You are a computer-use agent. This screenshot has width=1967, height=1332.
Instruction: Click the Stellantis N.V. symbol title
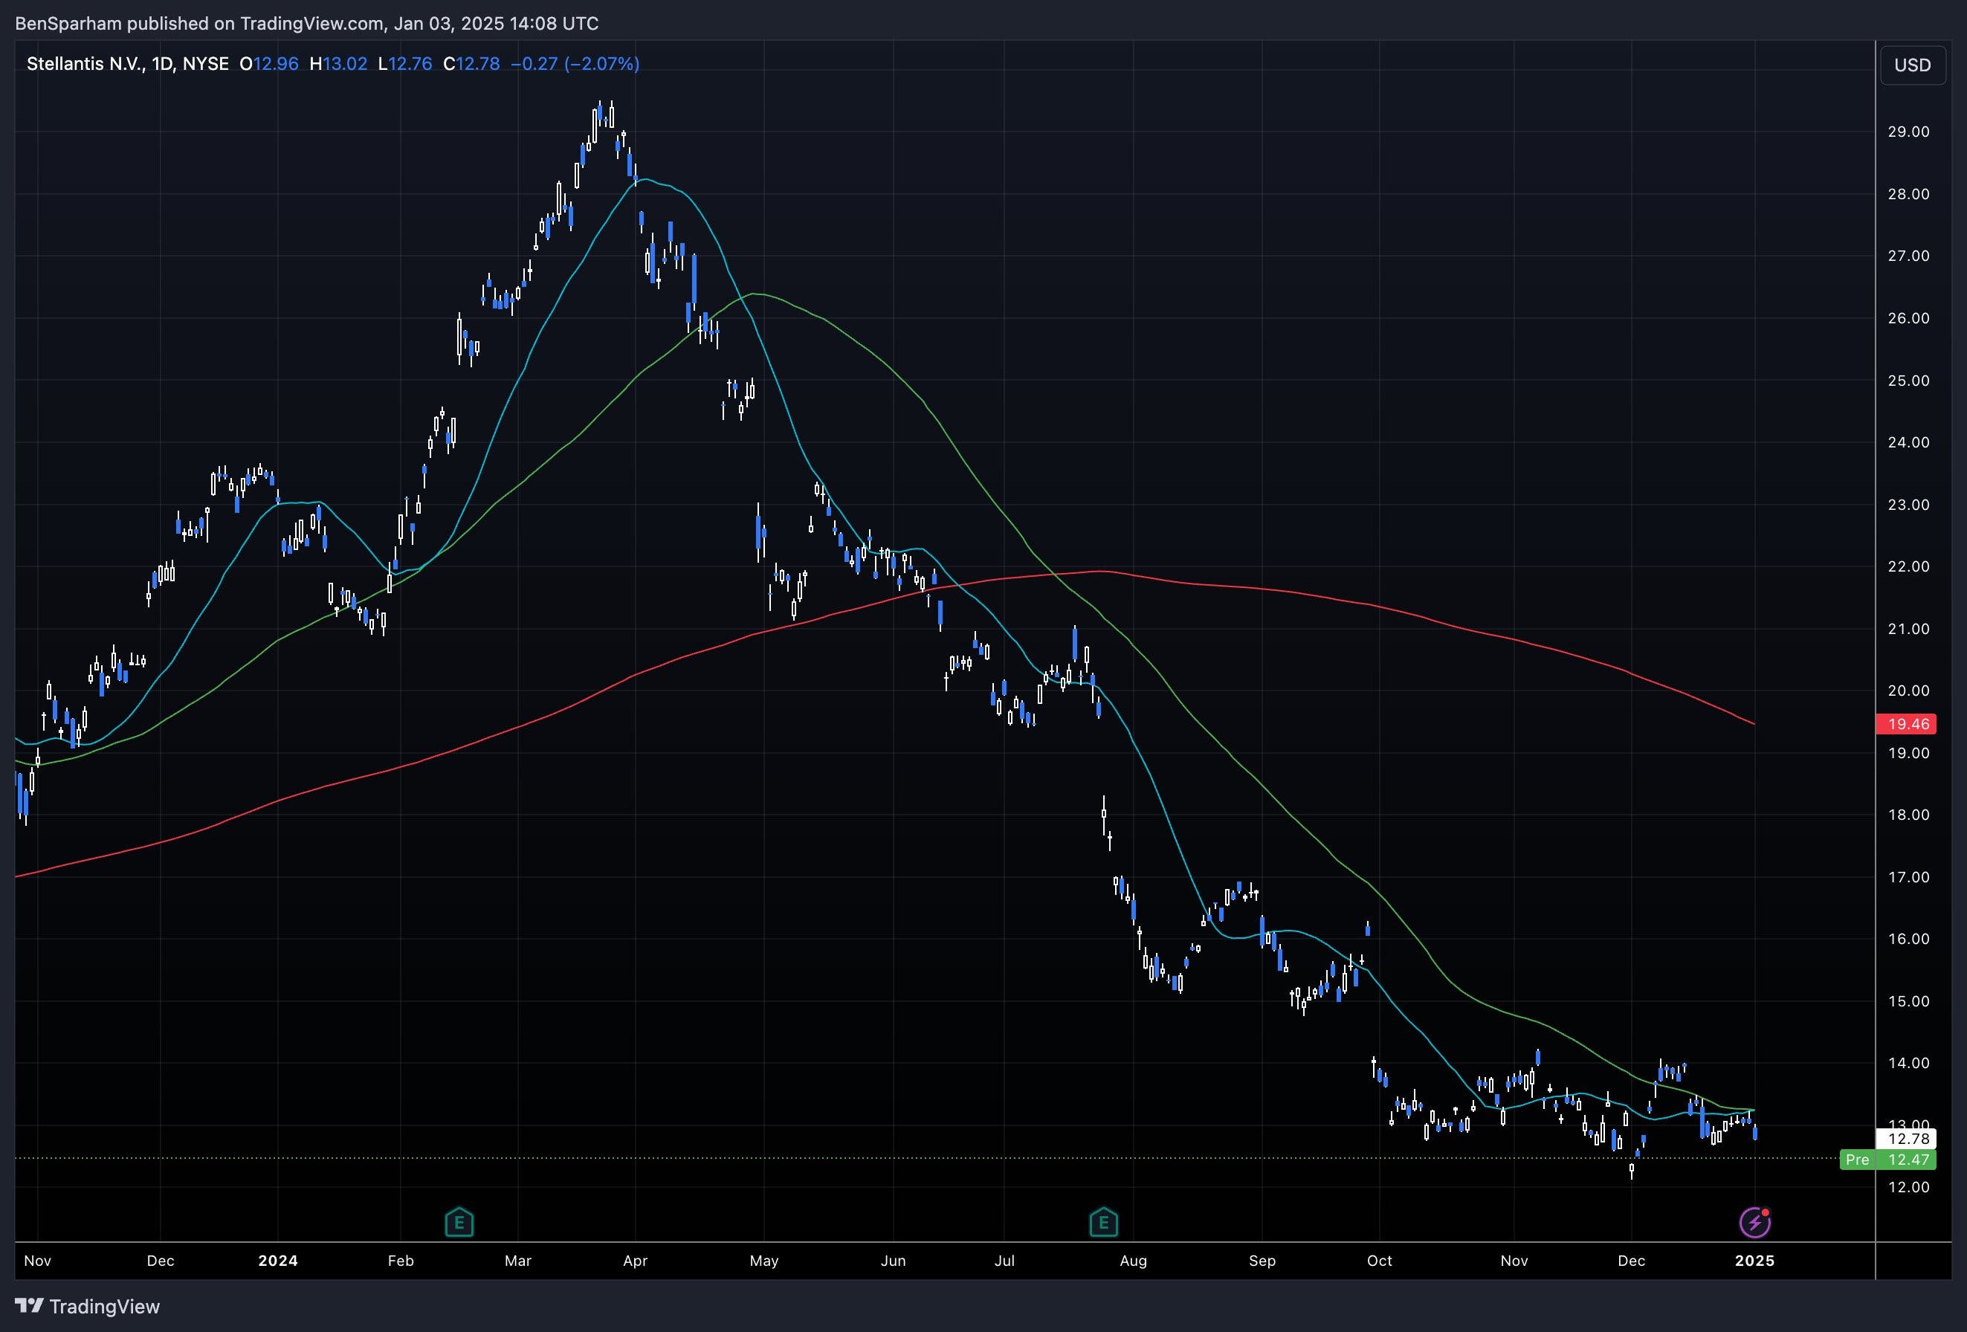86,63
